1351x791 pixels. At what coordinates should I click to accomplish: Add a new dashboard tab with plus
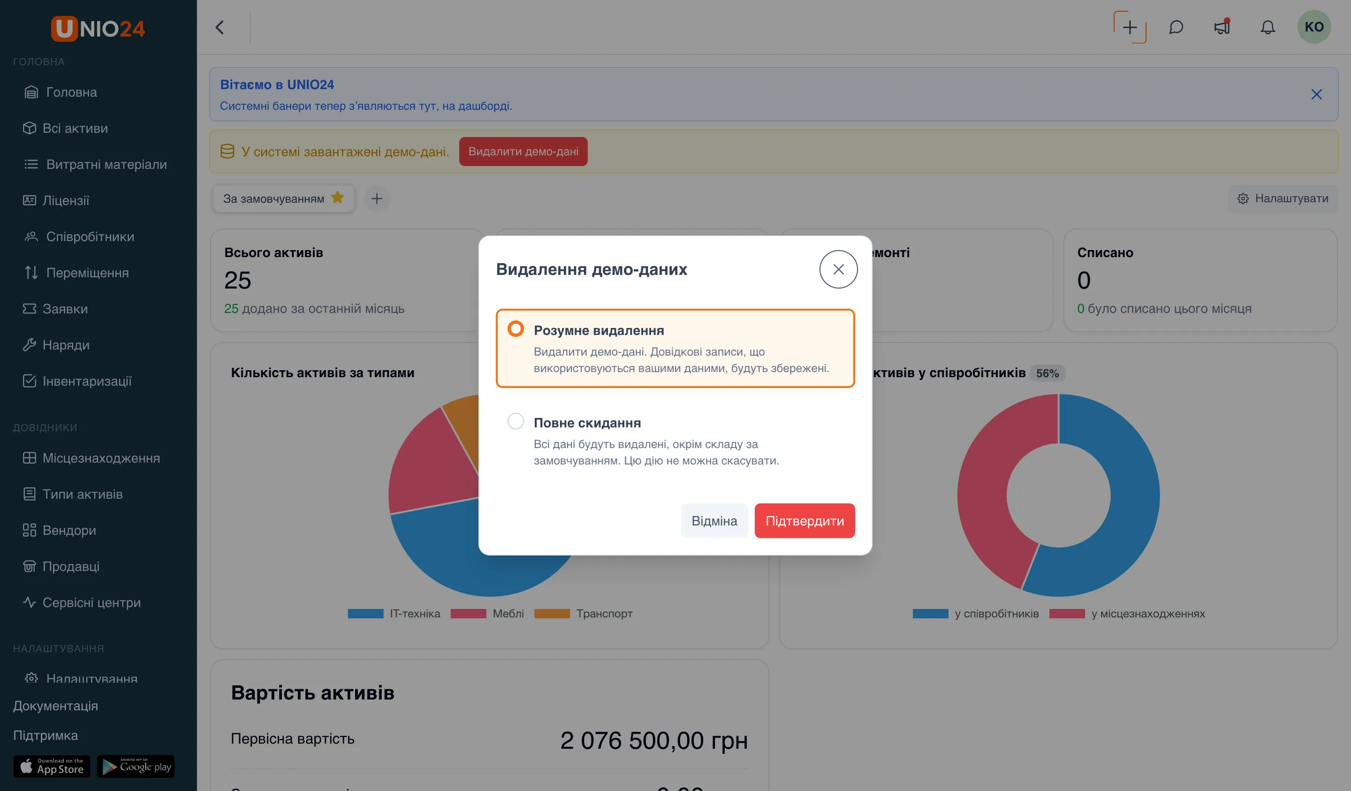pyautogui.click(x=377, y=199)
